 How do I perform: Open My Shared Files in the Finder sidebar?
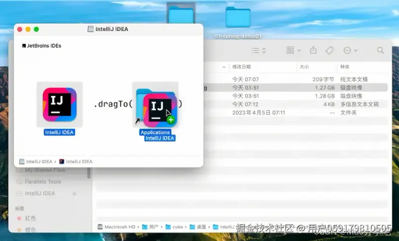(x=41, y=170)
